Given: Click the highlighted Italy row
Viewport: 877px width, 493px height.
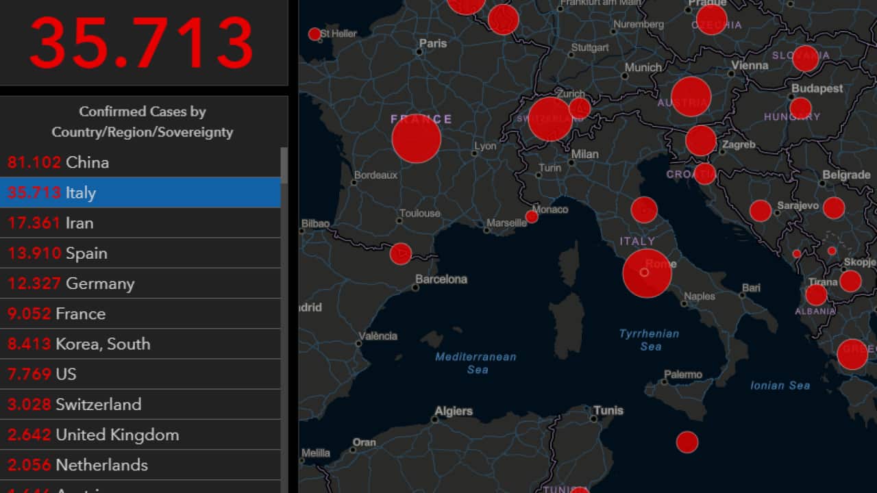Looking at the screenshot, I should coord(140,192).
